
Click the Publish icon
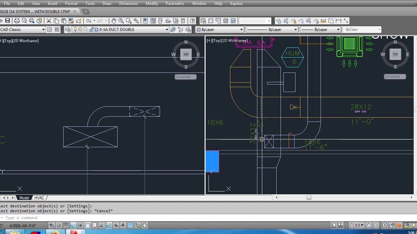pyautogui.click(x=32, y=21)
